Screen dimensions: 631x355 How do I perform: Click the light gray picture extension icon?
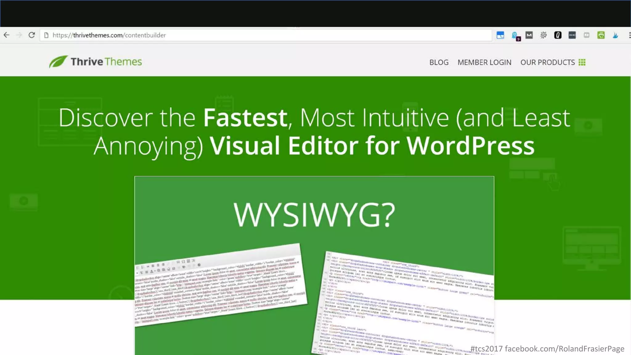tap(587, 35)
